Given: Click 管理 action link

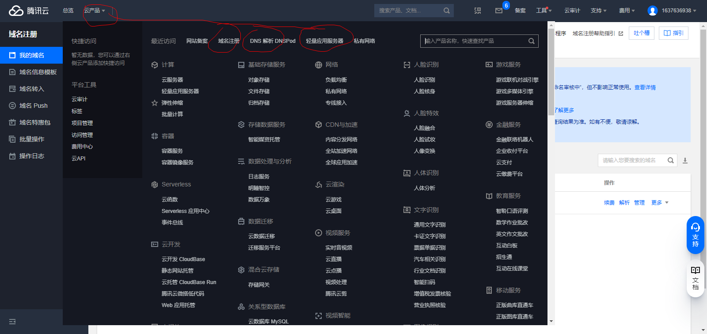Looking at the screenshot, I should point(639,203).
